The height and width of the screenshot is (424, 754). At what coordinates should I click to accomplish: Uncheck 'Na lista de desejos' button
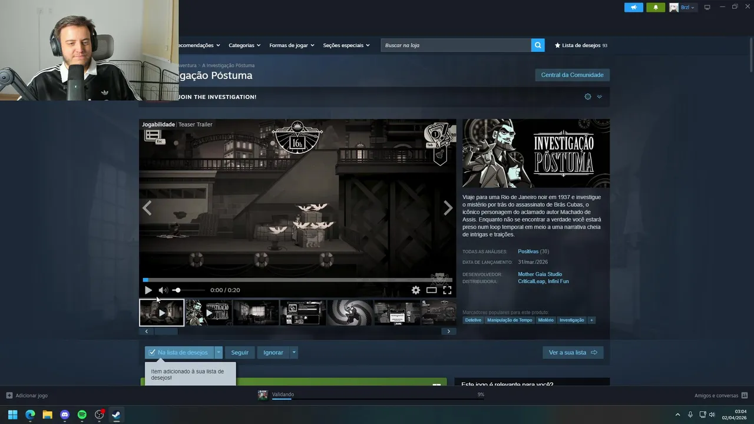180,352
